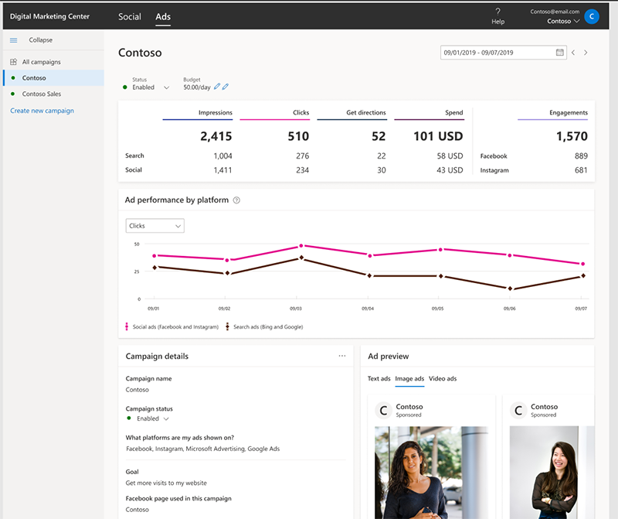Click the total clicks value 510

(298, 136)
